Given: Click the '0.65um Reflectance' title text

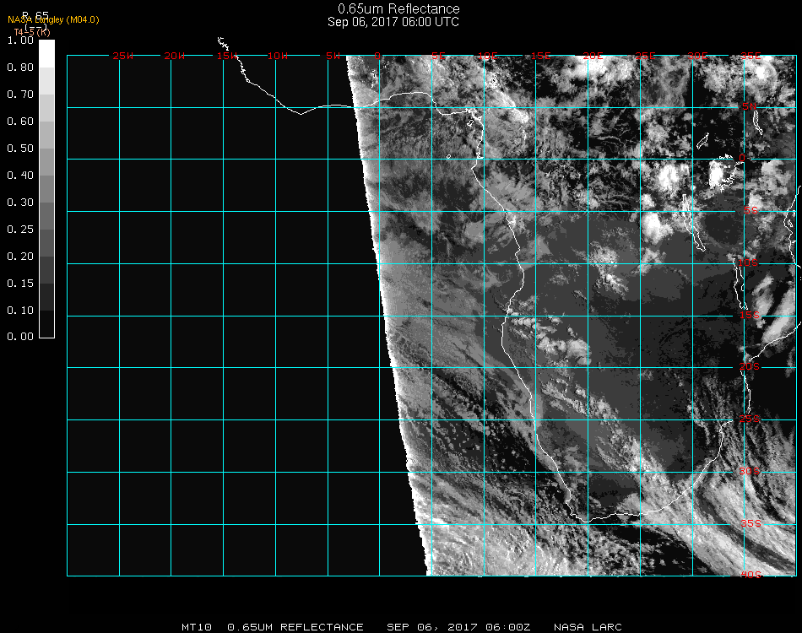Looking at the screenshot, I should (398, 8).
